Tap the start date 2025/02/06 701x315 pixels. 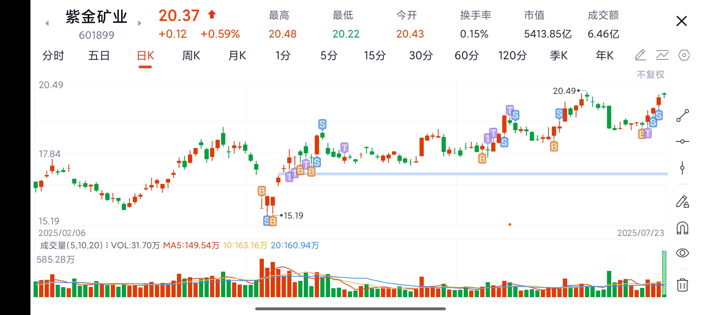point(62,233)
